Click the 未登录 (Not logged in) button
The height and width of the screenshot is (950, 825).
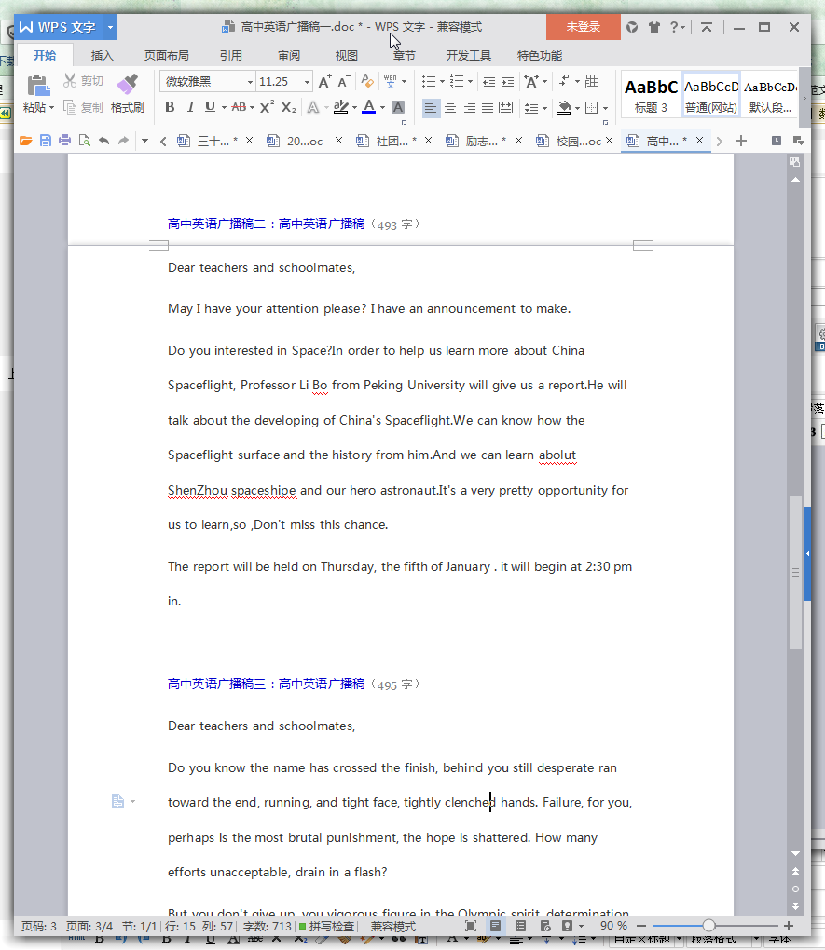click(583, 27)
